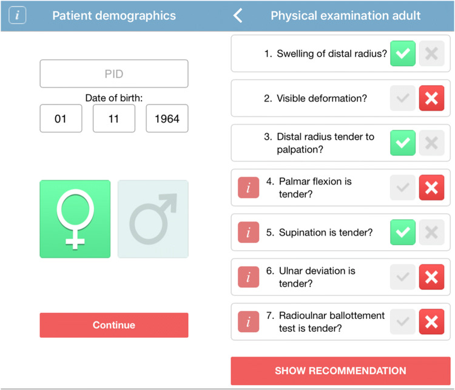
Task: Mark Swelling of distal radius as yes
Action: [403, 53]
